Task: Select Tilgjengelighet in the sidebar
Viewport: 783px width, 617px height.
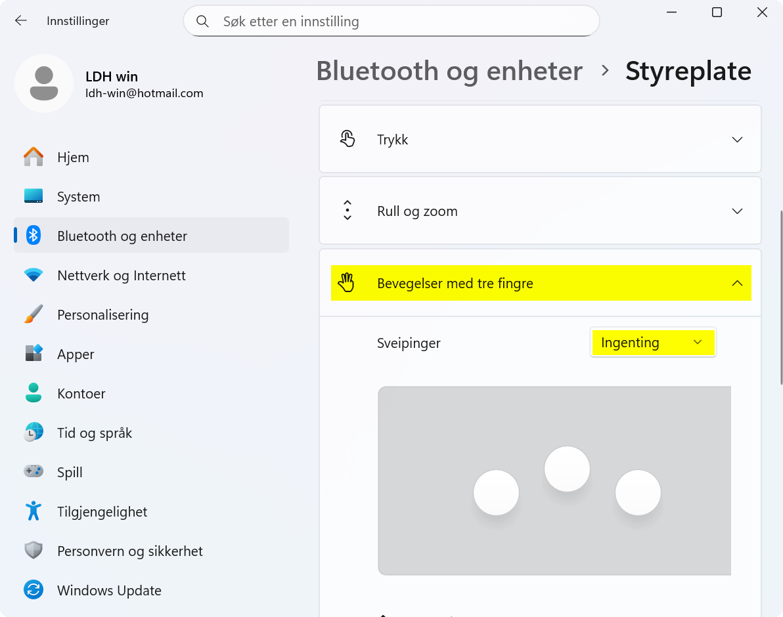Action: coord(33,511)
